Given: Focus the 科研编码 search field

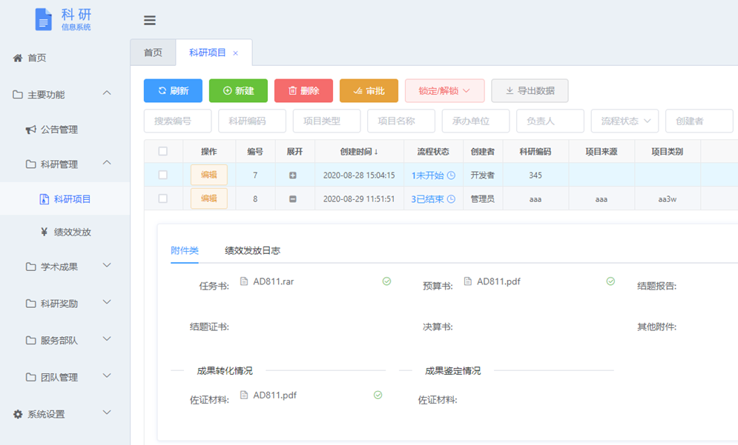Looking at the screenshot, I should [x=252, y=121].
